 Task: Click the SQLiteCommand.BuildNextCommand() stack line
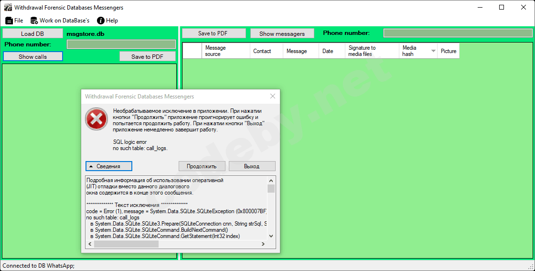point(159,230)
